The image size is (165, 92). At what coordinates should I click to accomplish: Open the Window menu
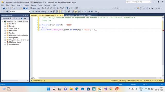(x=47, y=5)
